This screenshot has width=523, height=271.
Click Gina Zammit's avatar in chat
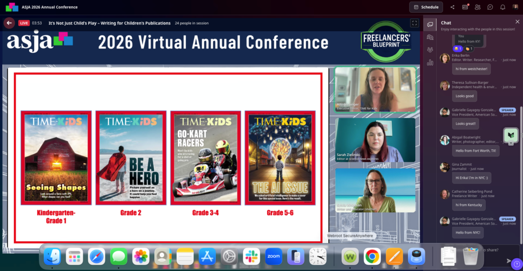pyautogui.click(x=445, y=167)
